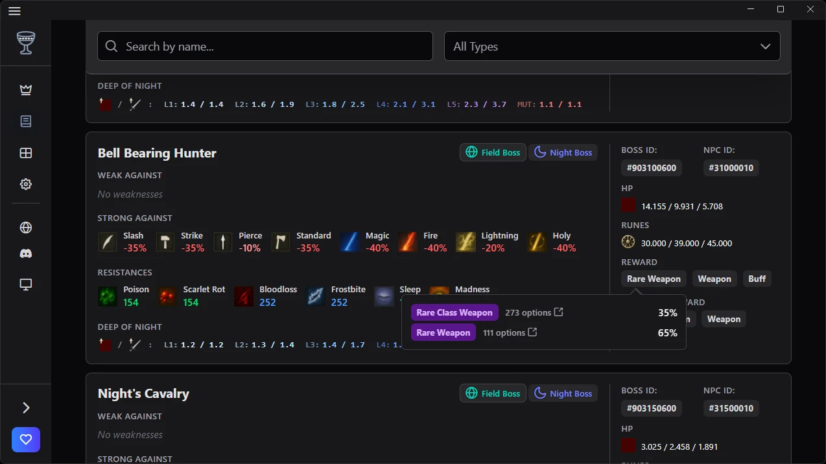Open the All Types filter dropdown
Image resolution: width=826 pixels, height=464 pixels.
pos(611,47)
